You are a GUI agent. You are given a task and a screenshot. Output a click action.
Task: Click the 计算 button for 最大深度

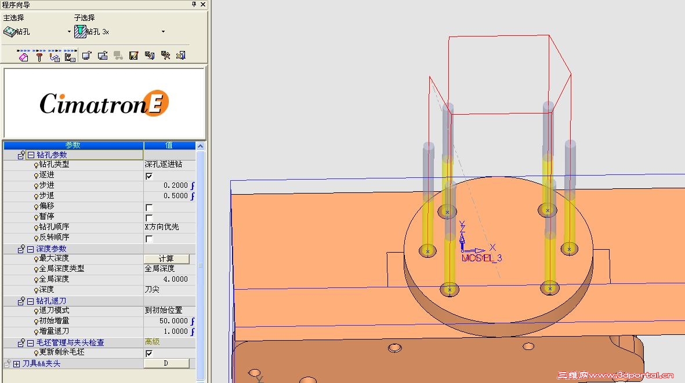[x=166, y=258]
